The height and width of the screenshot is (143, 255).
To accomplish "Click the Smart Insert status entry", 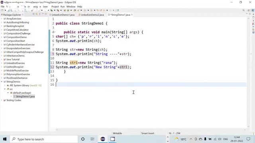I will point(148,133).
